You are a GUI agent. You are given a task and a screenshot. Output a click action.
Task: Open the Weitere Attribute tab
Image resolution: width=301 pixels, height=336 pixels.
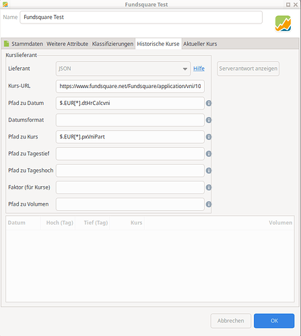tap(67, 44)
